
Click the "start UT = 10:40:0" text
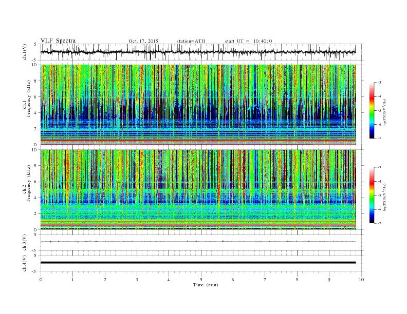click(x=248, y=41)
